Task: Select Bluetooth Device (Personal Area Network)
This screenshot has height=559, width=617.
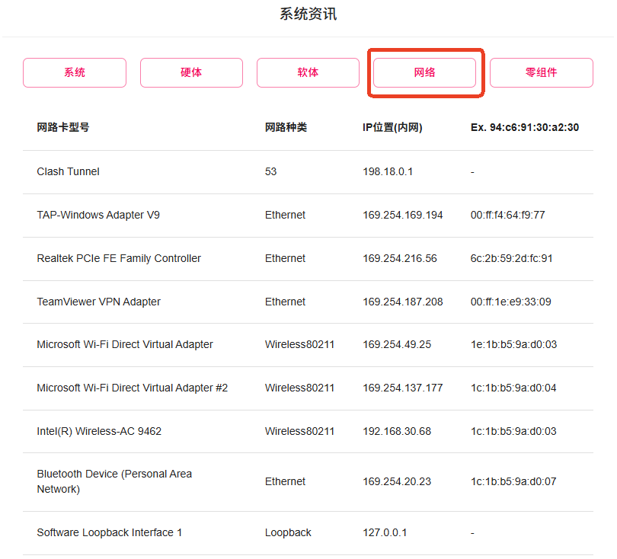Action: pos(114,481)
